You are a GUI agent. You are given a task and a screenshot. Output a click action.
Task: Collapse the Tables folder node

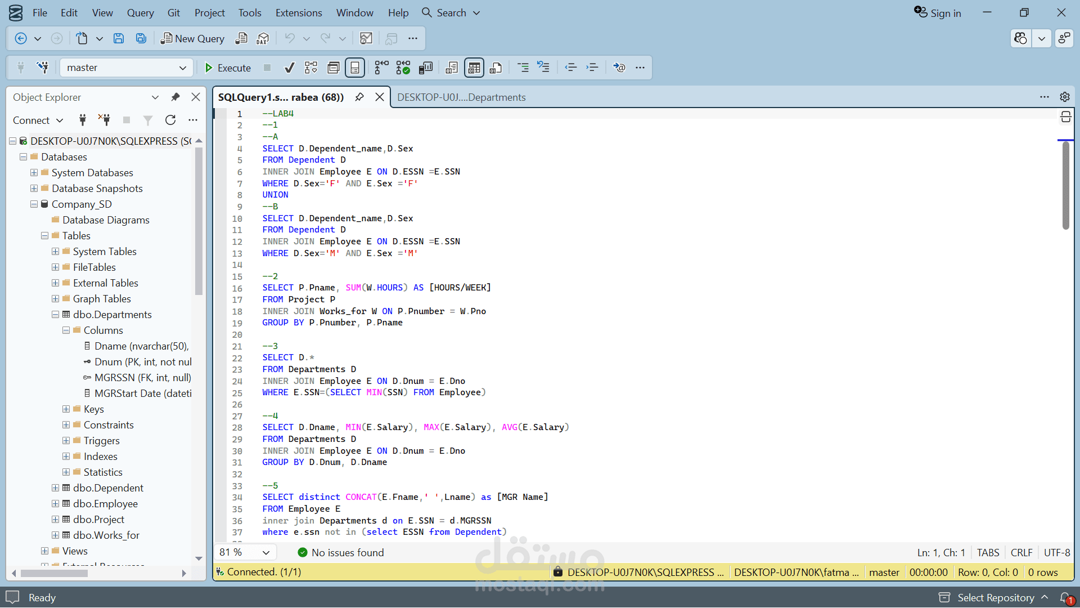point(44,236)
